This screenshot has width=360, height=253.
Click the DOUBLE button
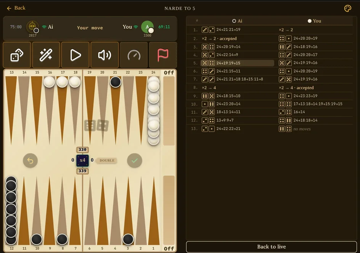[107, 160]
